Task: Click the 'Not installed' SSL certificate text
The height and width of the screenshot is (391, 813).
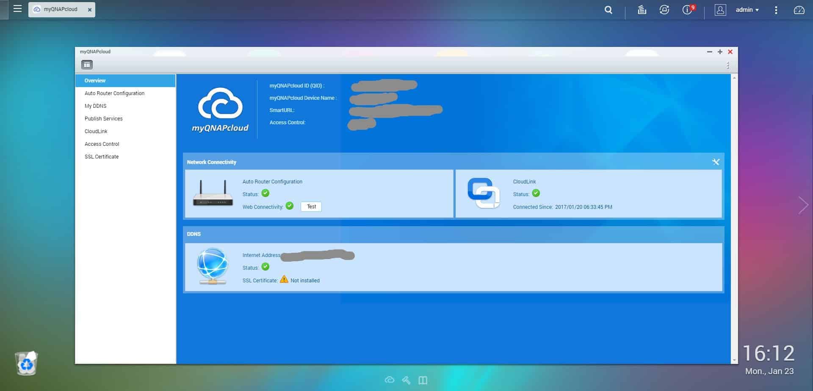Action: [305, 281]
